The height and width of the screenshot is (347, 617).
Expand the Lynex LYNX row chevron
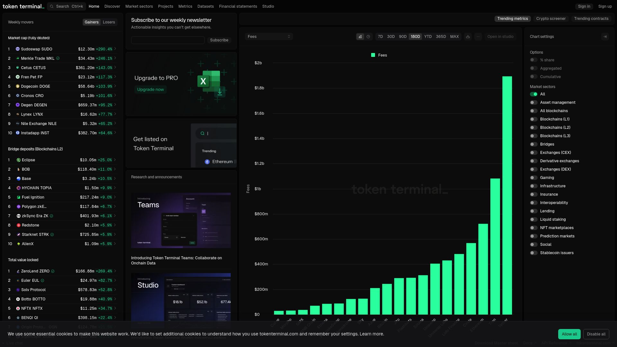(115, 114)
